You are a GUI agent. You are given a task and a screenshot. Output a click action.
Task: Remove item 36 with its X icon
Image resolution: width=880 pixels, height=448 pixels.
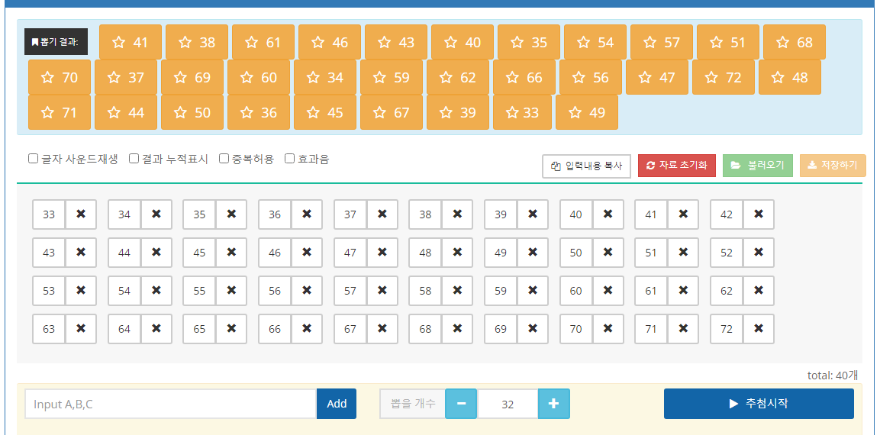pos(306,214)
